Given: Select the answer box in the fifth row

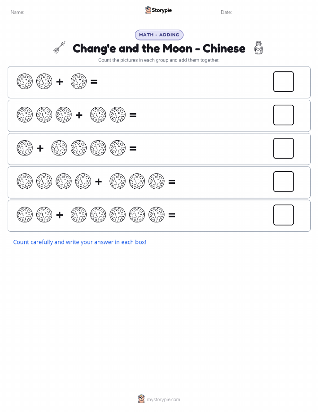Looking at the screenshot, I should (x=283, y=215).
